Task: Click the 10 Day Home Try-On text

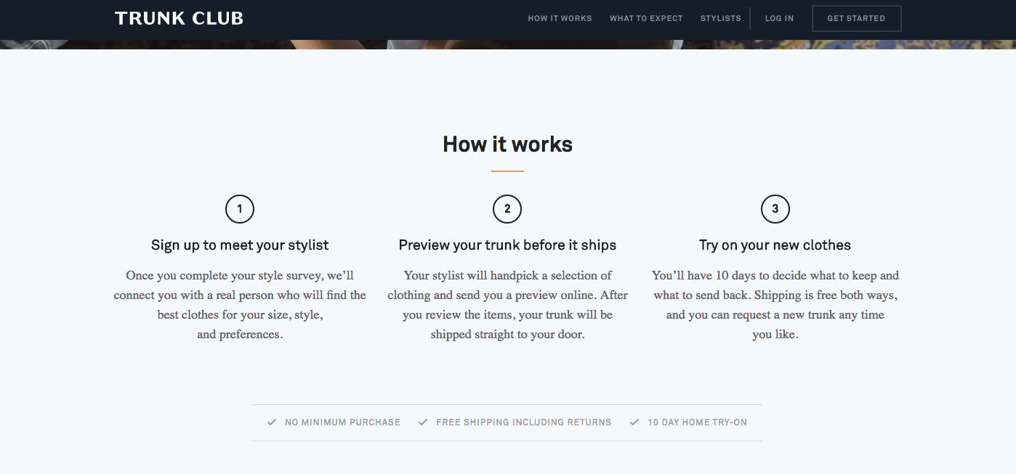Action: point(697,422)
